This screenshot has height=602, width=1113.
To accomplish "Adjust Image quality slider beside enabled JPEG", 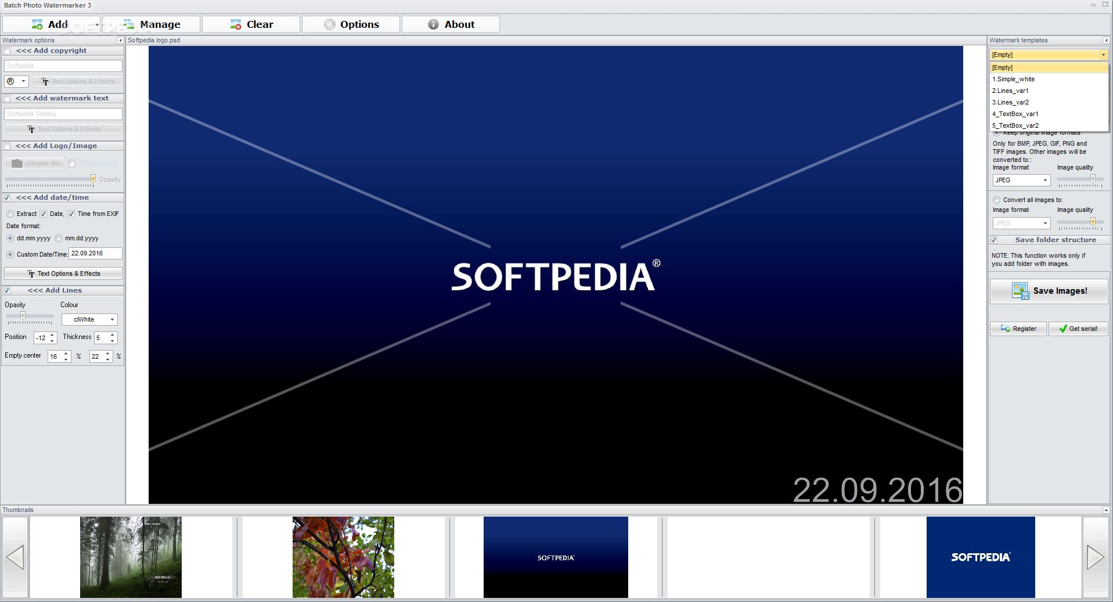I will (1093, 179).
